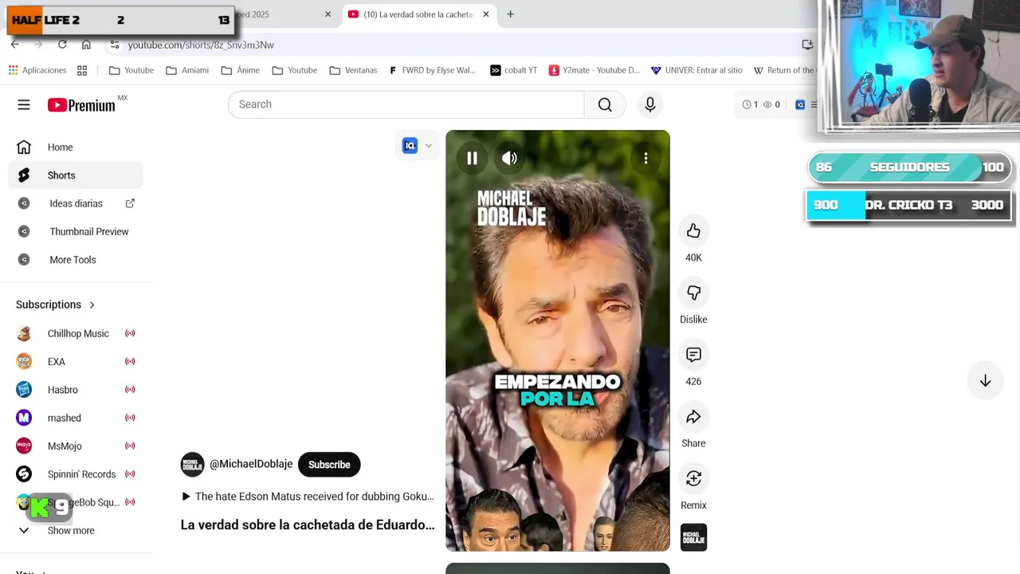Click the browser back arrow

[x=15, y=45]
